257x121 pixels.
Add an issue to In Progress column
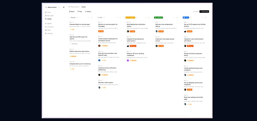(148, 17)
